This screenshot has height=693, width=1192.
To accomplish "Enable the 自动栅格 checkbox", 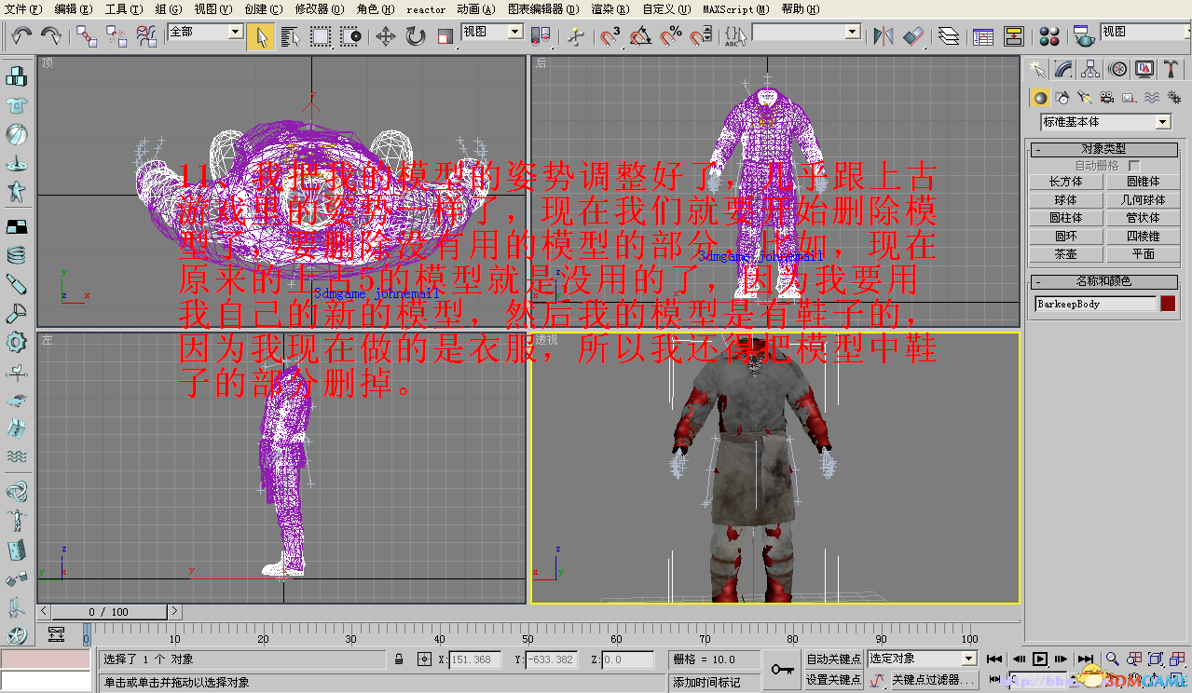I will 1134,166.
